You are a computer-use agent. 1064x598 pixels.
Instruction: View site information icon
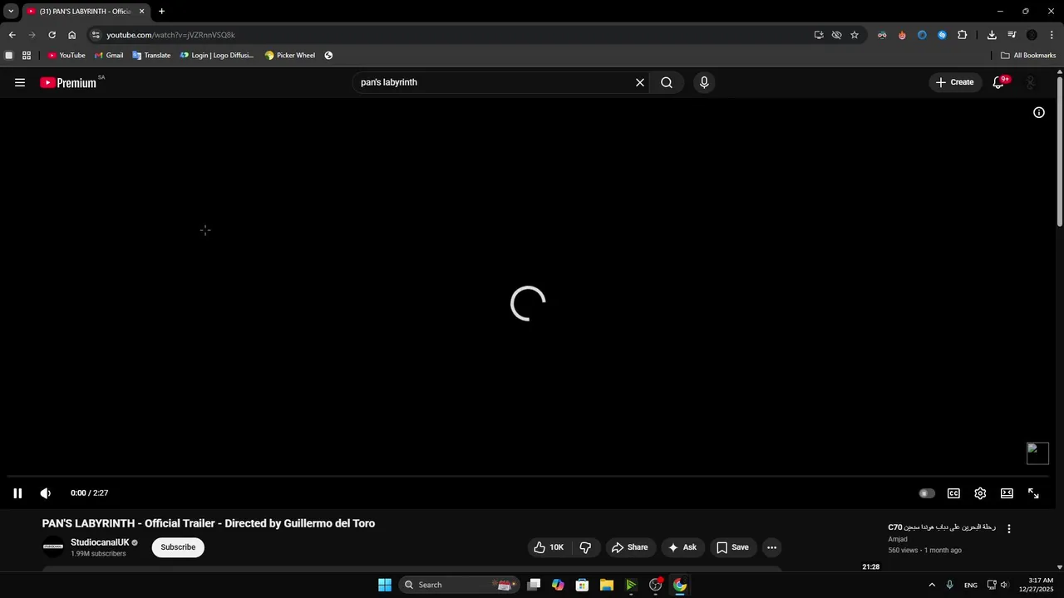[x=96, y=35]
